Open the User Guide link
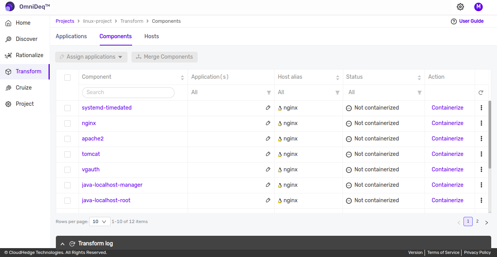Image resolution: width=497 pixels, height=257 pixels. pos(471,21)
